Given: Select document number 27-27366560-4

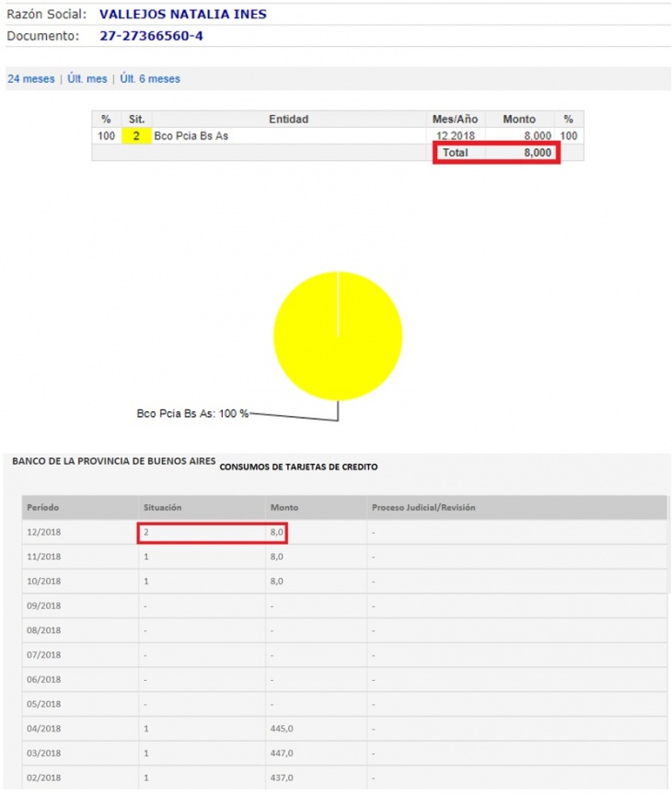Looking at the screenshot, I should (x=151, y=36).
